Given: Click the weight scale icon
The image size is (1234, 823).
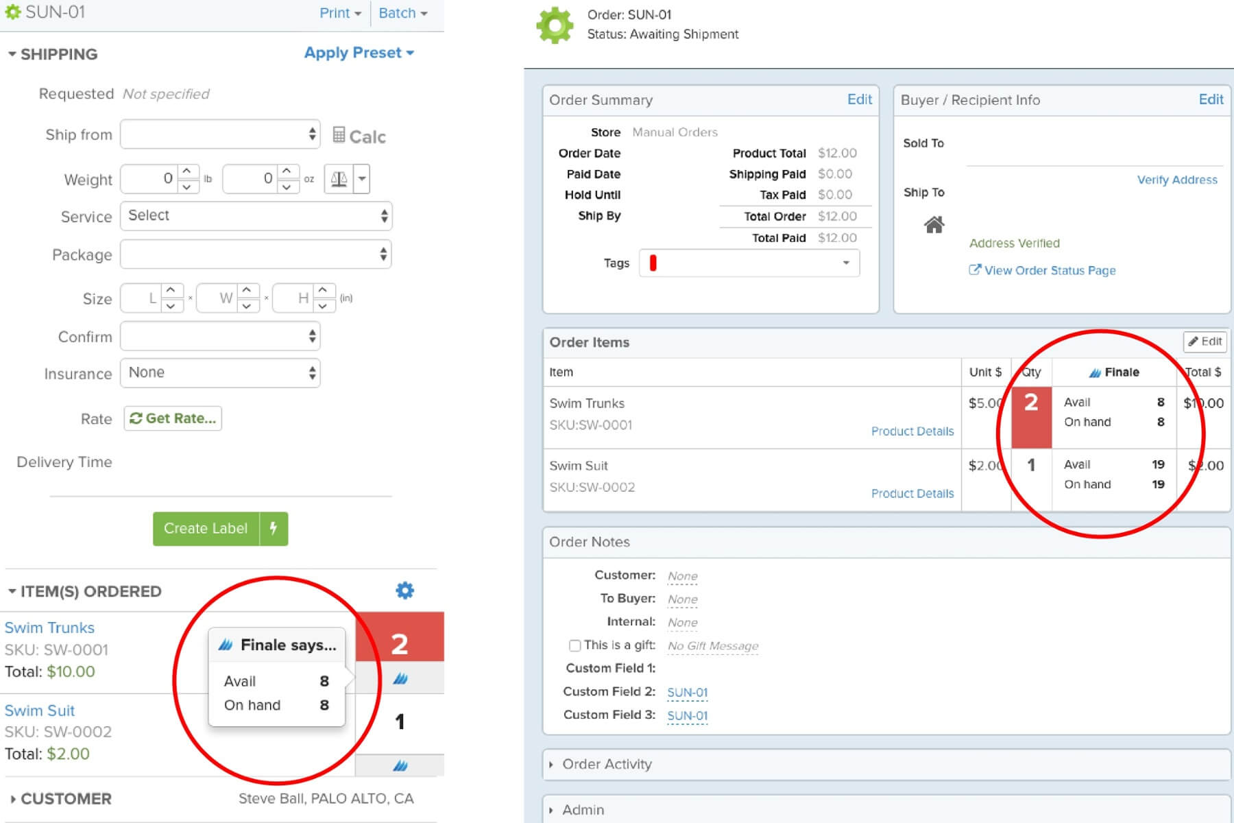Looking at the screenshot, I should pos(339,179).
